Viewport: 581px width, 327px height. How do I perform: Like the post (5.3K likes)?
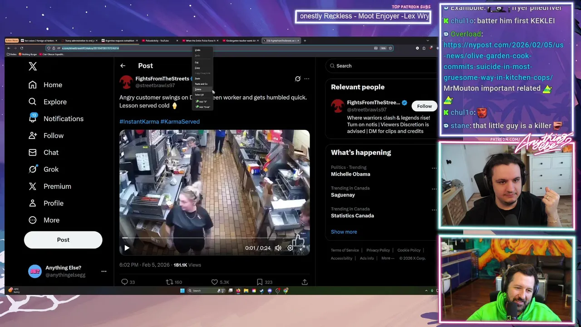pyautogui.click(x=220, y=282)
